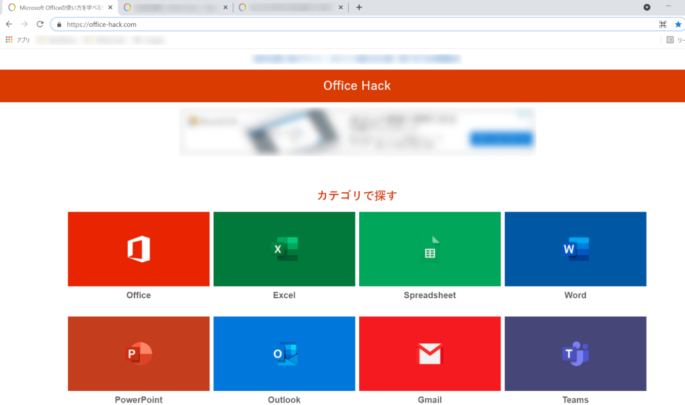
Task: Click the Teams text label
Action: click(576, 399)
